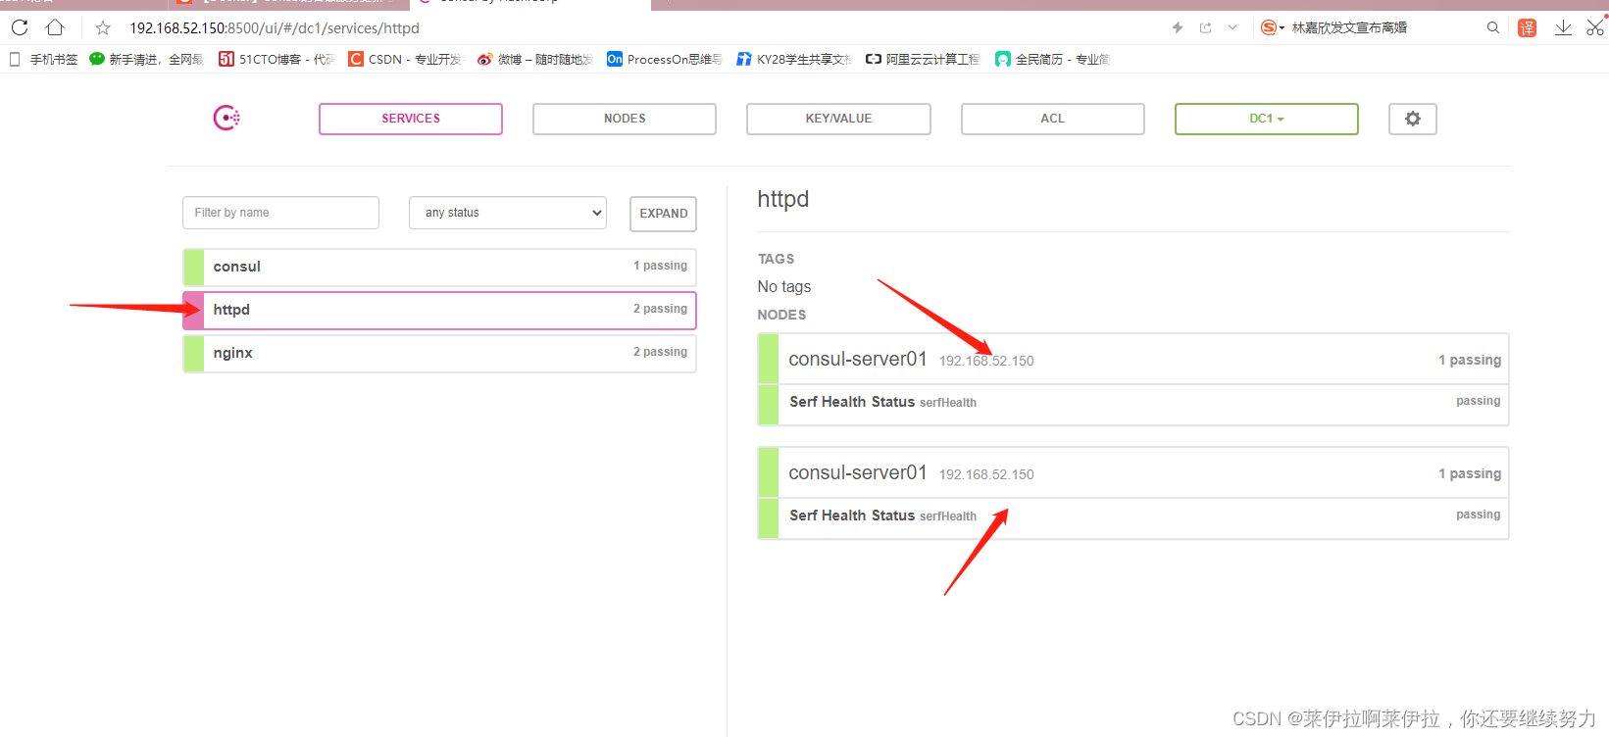Click the EXPAND button
The image size is (1609, 737).
663,214
